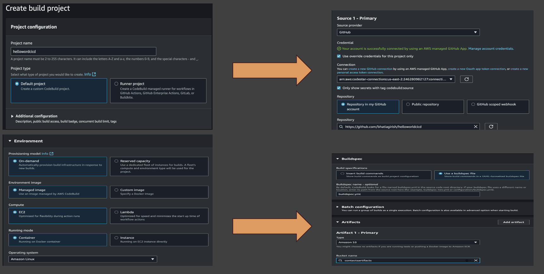Open the Provisioning model Info link
This screenshot has width=544, height=274.
point(45,154)
